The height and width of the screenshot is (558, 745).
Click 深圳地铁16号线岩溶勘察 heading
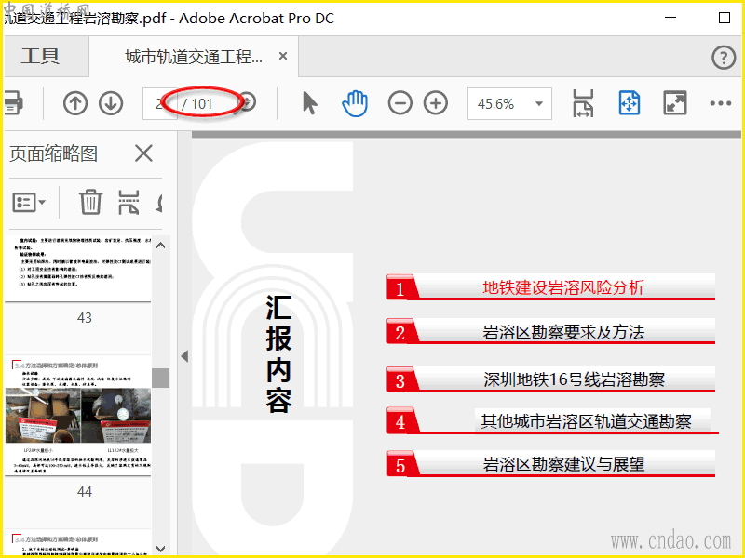(574, 379)
